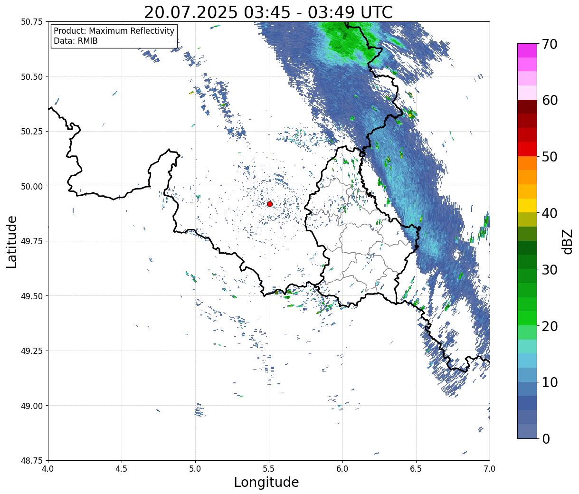Click the 50.50 latitude tick label
Viewport: 579px width, 494px height.
point(32,76)
